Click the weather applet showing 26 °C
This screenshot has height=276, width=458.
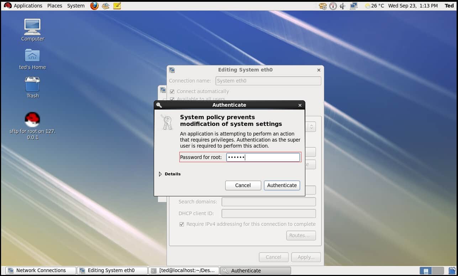[375, 6]
